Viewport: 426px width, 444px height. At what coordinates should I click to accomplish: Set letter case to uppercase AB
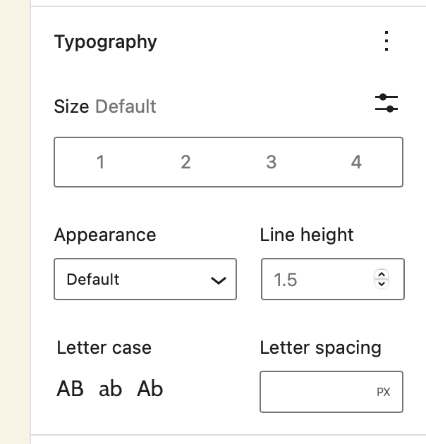click(x=70, y=388)
